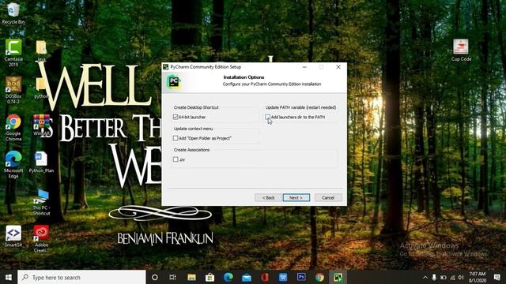
Task: Click the PyCharm logo in setup header
Action: coord(174,81)
